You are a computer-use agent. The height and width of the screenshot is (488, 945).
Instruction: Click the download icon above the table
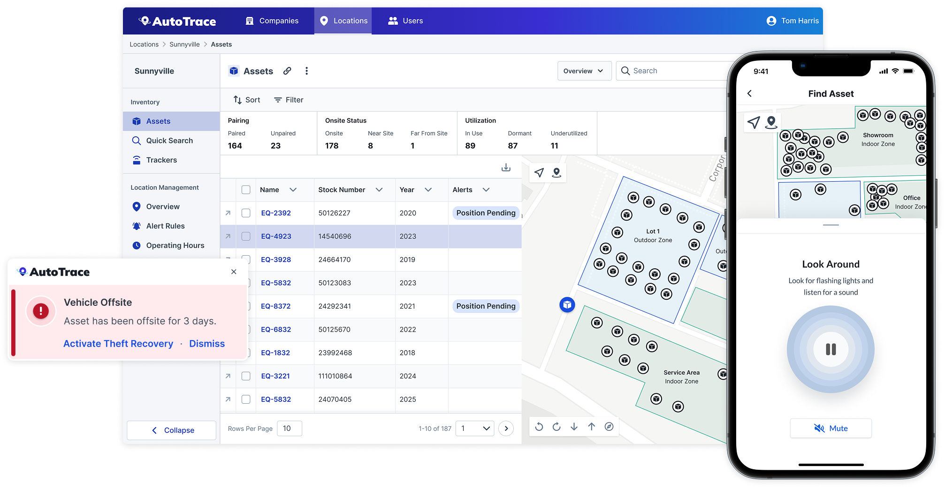coord(506,167)
